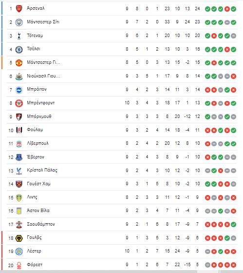Open the Μπράιτον team link

tap(37, 89)
